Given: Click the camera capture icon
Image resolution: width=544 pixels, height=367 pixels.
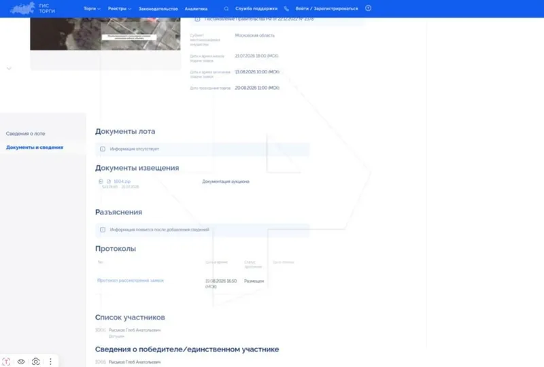Looking at the screenshot, I should (35, 362).
